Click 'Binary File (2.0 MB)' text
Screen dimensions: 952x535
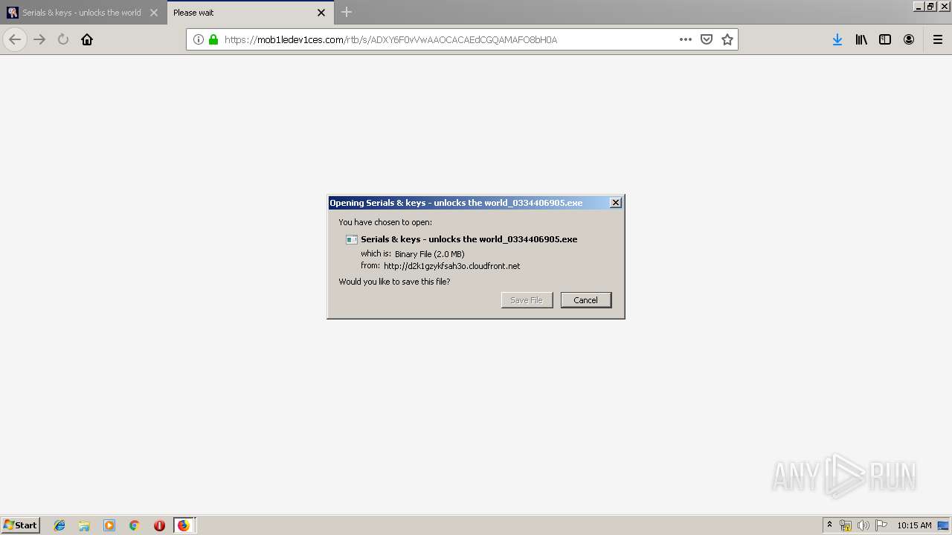click(429, 254)
